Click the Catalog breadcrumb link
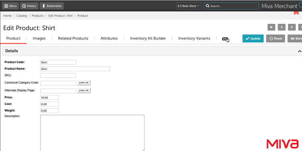Viewport: 302px width, 151px height. click(22, 16)
